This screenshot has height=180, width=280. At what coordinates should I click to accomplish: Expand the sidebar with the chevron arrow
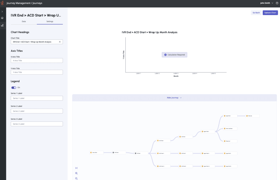(3, 11)
